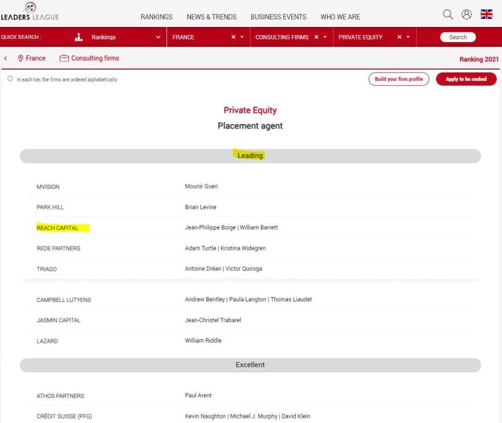Go to NEWS & TRENDS menu
Screen dimensions: 502x423
[213, 17]
